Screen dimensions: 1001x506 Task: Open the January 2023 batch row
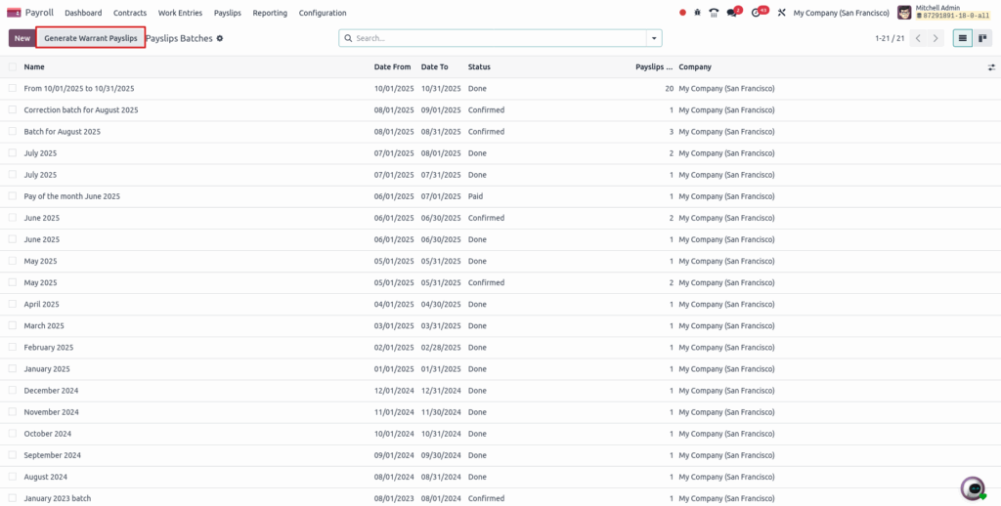[x=500, y=498]
